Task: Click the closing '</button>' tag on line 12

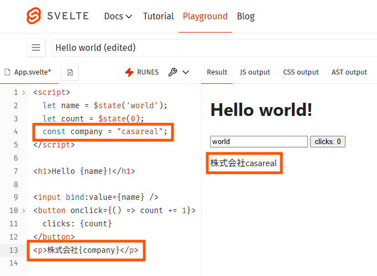Action: click(x=54, y=237)
